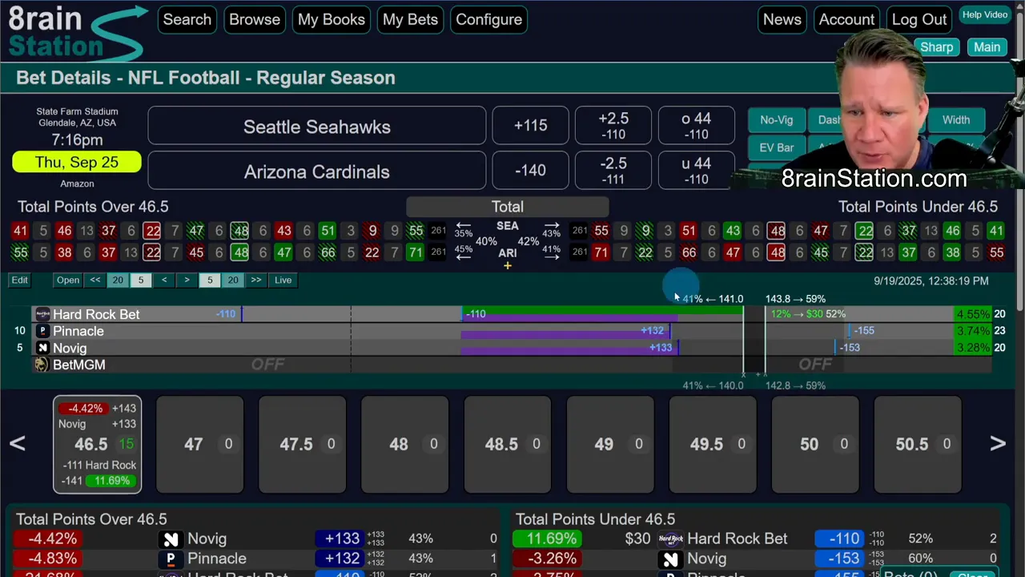Click the 4.55% value in Hard Rock row
Screen dimensions: 1025x577
pyautogui.click(x=973, y=314)
